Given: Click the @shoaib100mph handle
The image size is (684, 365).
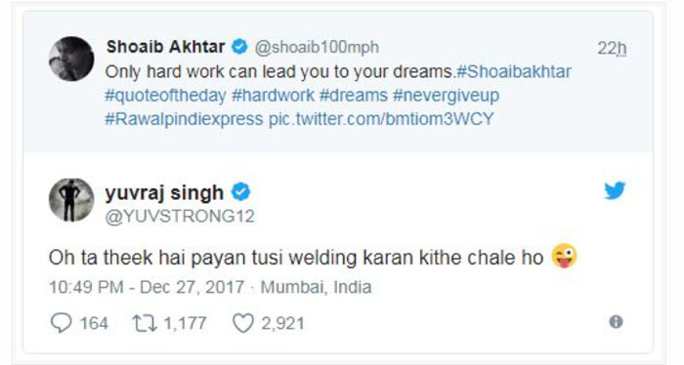Looking at the screenshot, I should click(x=317, y=47).
